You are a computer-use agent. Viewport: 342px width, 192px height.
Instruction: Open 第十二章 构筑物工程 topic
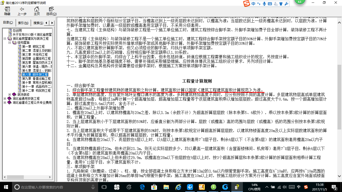click(36, 90)
